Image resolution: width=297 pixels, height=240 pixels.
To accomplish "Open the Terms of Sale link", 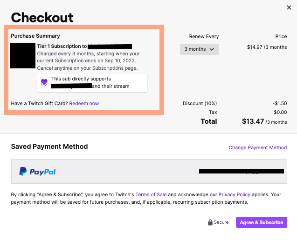I will 151,194.
